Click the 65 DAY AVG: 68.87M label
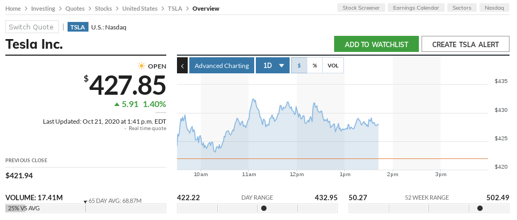The image size is (517, 220). (115, 201)
